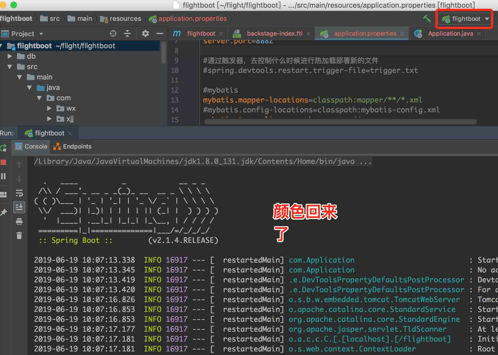
Task: Clear console with the trash icon
Action: pos(19,235)
